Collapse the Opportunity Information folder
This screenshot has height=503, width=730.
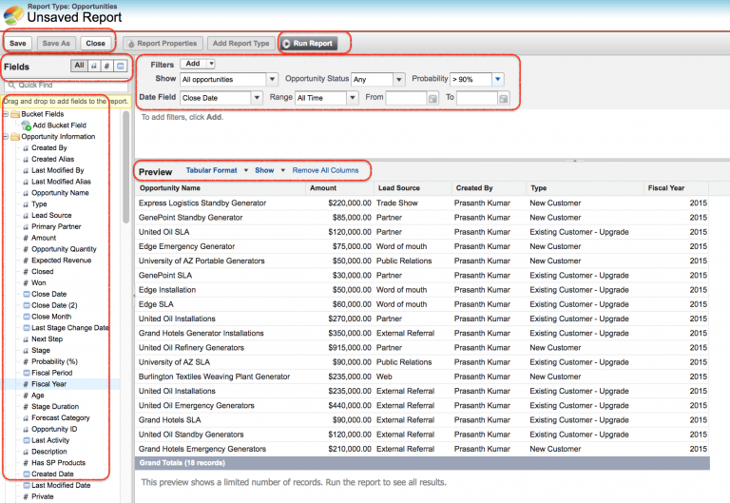(5, 137)
